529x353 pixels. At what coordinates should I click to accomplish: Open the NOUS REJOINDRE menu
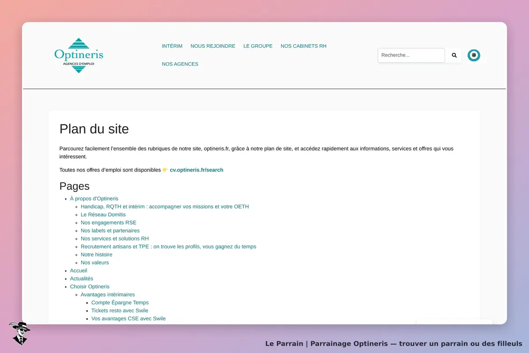213,46
